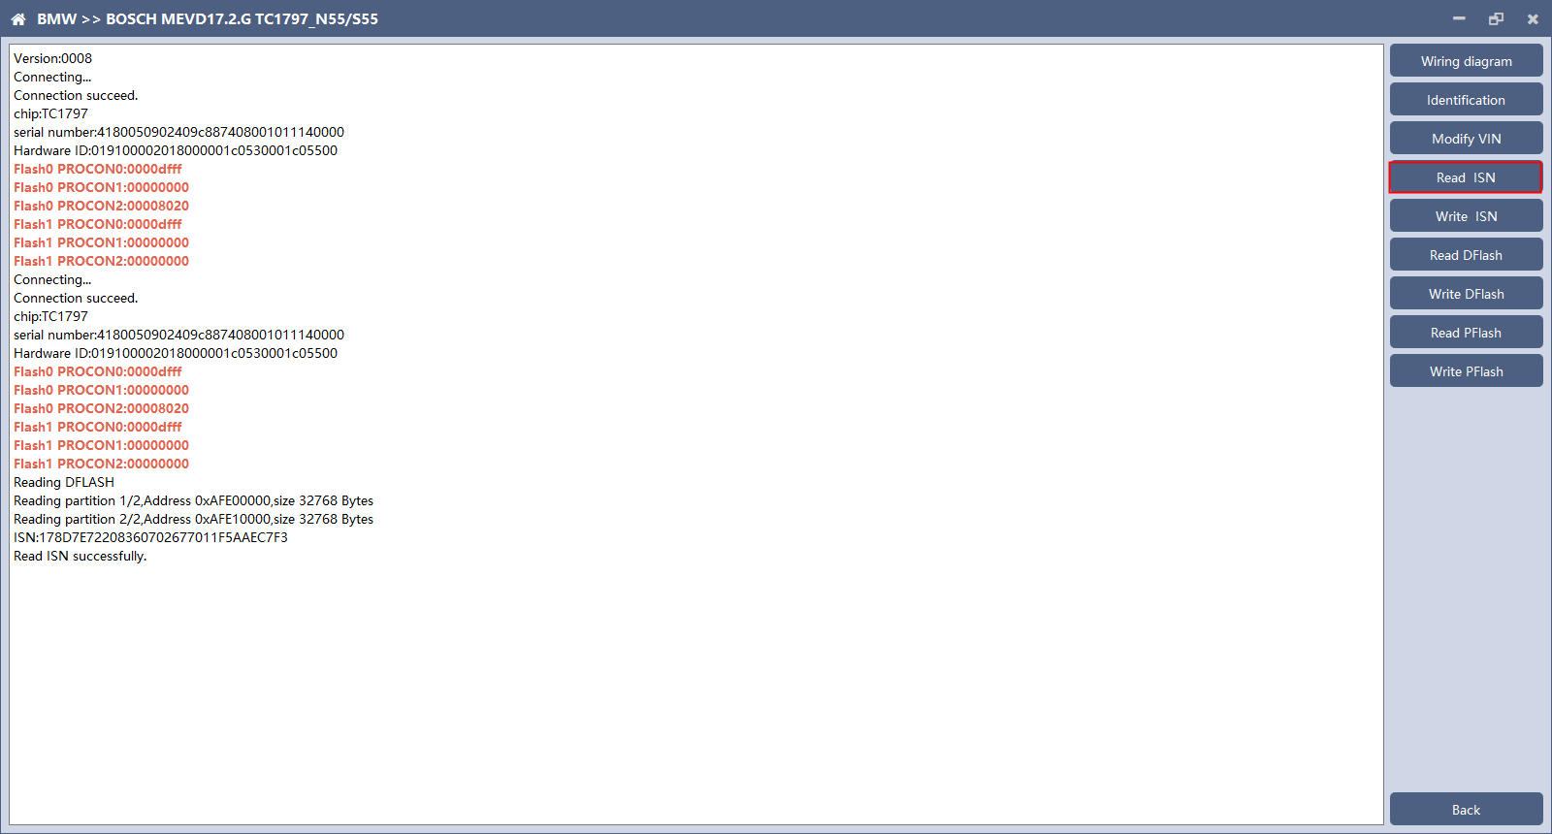Viewport: 1552px width, 834px height.
Task: Click the BMW breadcrumb in the title
Action: pos(56,19)
